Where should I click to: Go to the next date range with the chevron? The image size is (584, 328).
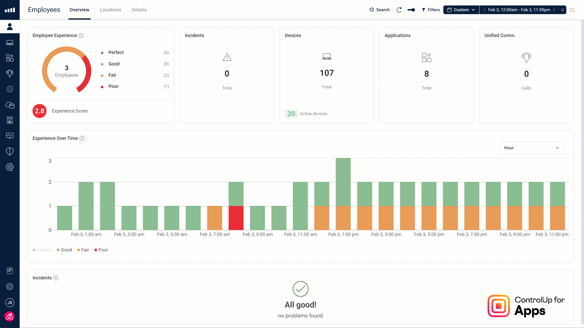point(554,10)
